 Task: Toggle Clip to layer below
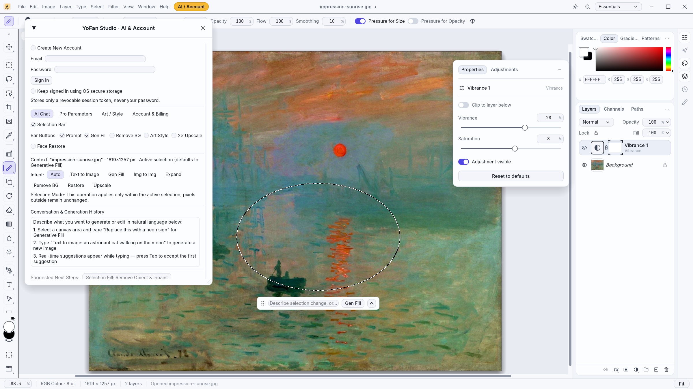click(463, 105)
